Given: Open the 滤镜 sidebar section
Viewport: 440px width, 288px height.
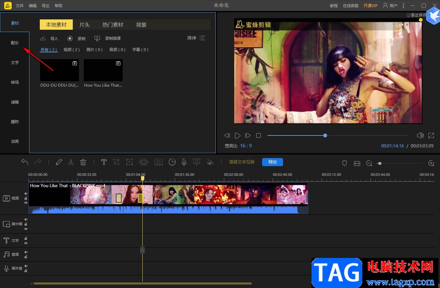Looking at the screenshot, I should click(15, 102).
